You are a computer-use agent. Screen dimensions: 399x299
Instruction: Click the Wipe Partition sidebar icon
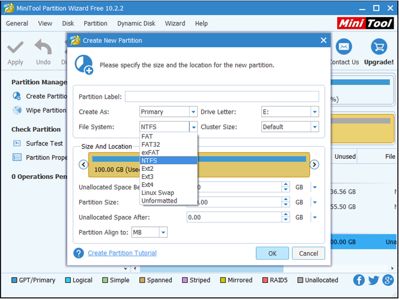pos(17,110)
